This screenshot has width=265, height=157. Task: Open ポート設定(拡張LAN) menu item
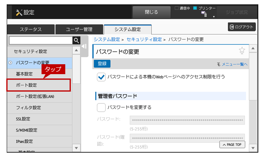[40, 96]
